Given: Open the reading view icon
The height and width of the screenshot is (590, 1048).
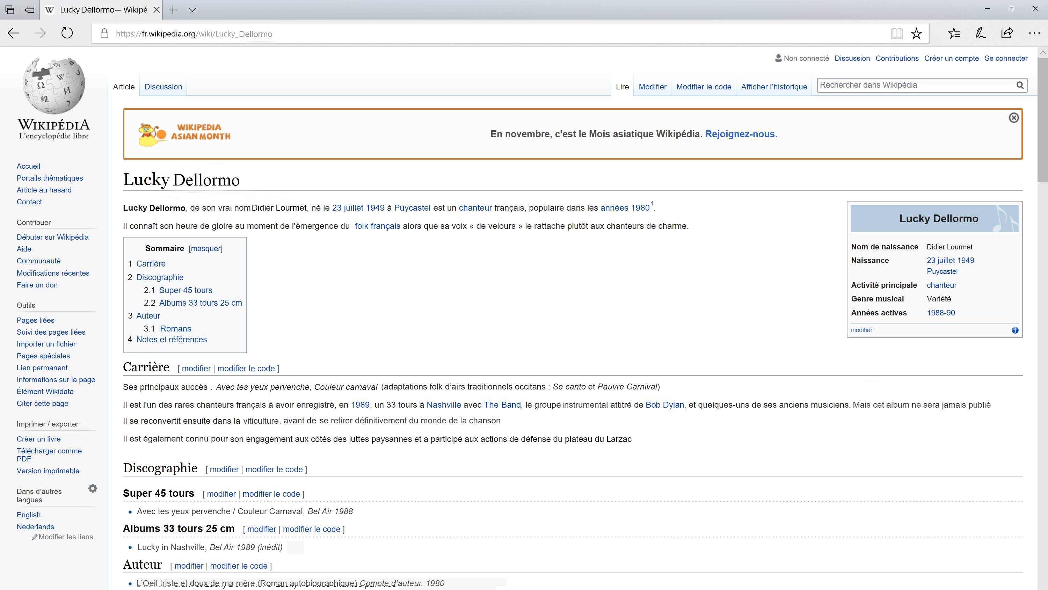Looking at the screenshot, I should tap(896, 34).
